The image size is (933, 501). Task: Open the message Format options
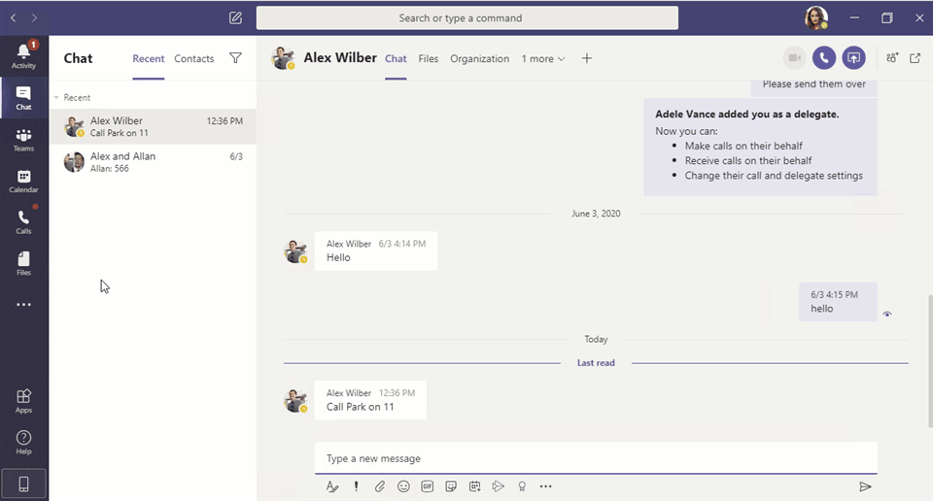(332, 486)
